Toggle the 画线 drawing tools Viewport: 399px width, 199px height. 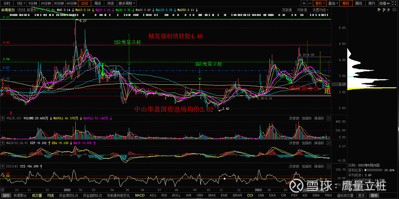[x=359, y=3]
